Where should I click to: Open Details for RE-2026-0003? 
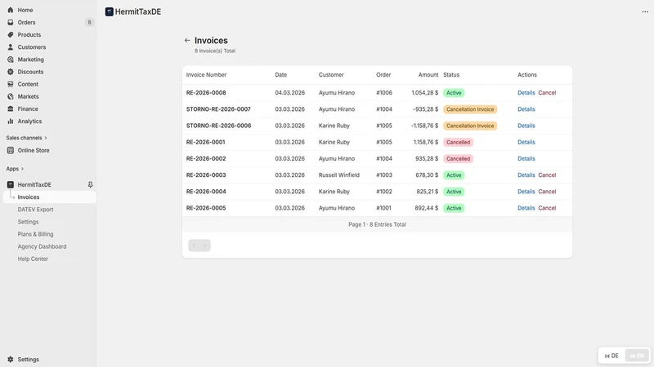pyautogui.click(x=526, y=175)
